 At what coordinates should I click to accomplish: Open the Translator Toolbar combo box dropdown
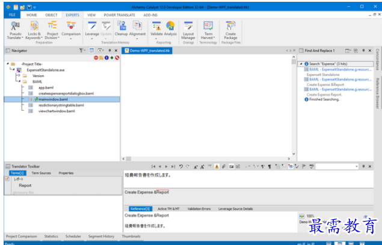(x=356, y=167)
